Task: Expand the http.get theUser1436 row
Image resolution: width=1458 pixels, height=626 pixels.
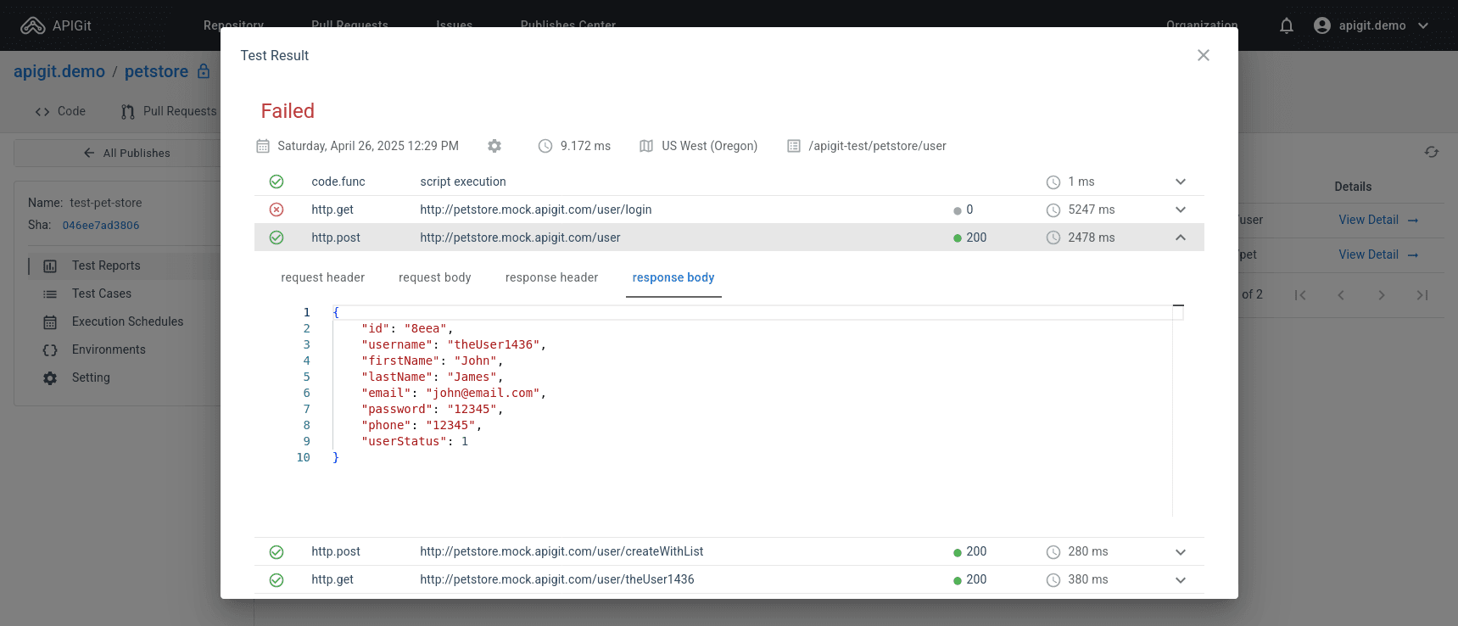Action: [1181, 580]
